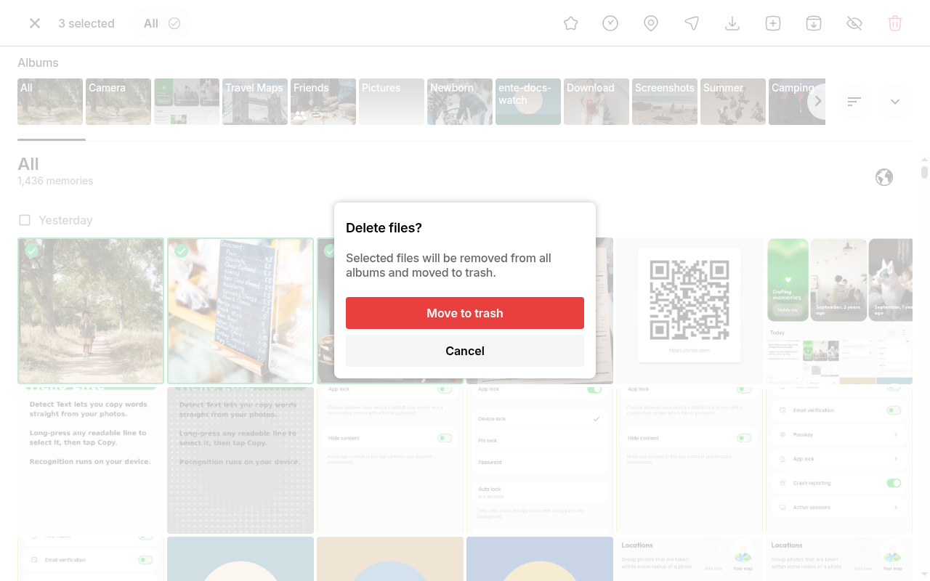Expand the albums list chevron
Screen dimensions: 930x581
click(895, 102)
